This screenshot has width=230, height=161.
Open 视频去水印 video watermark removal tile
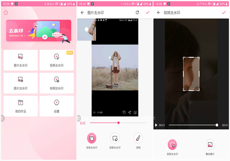[56, 60]
